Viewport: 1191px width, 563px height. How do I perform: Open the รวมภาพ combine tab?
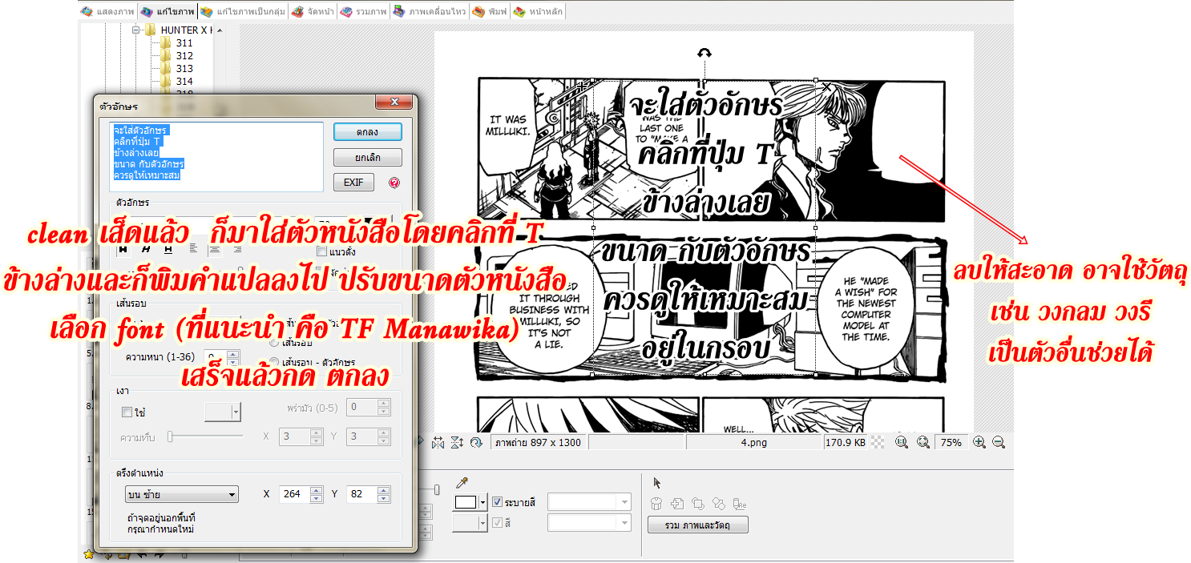[363, 12]
